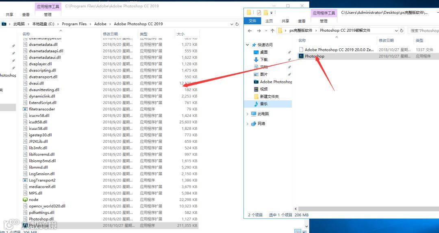Select dvametadata.dll in left window
This screenshot has width=439, height=233.
click(43, 45)
